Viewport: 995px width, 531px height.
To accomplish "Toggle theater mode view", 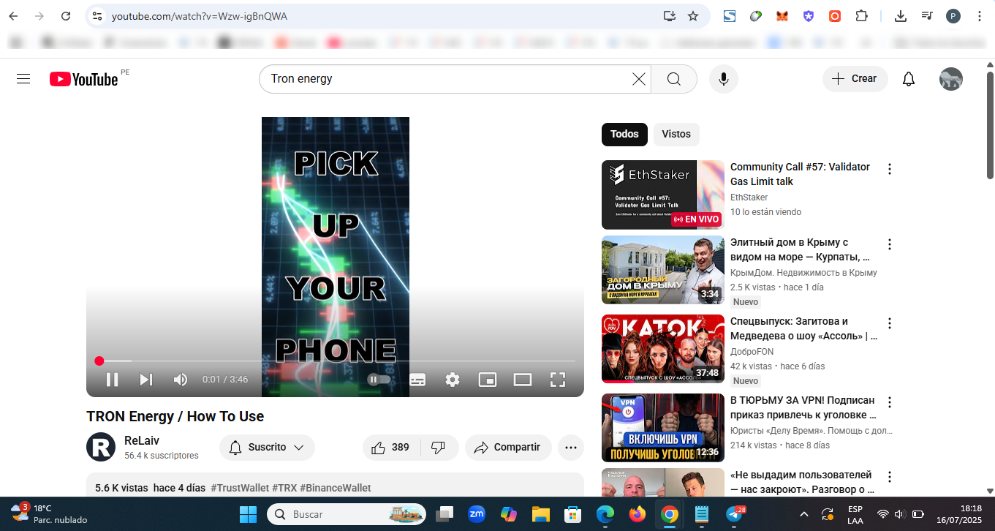I will coord(523,380).
